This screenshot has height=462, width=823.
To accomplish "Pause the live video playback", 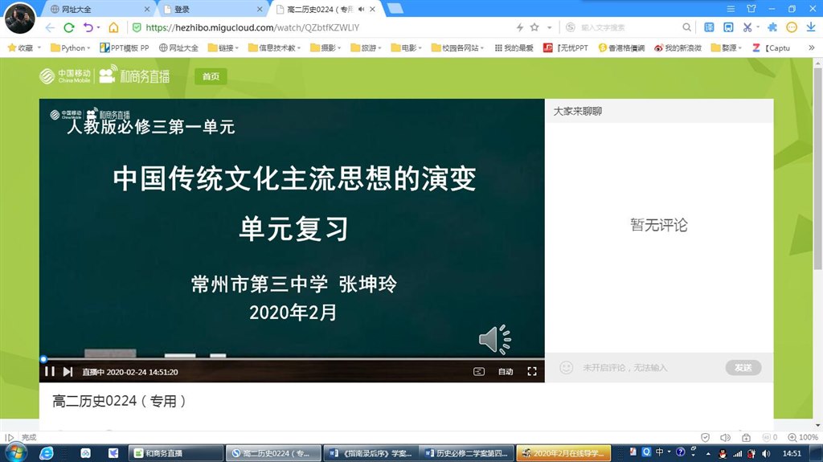I will 50,372.
